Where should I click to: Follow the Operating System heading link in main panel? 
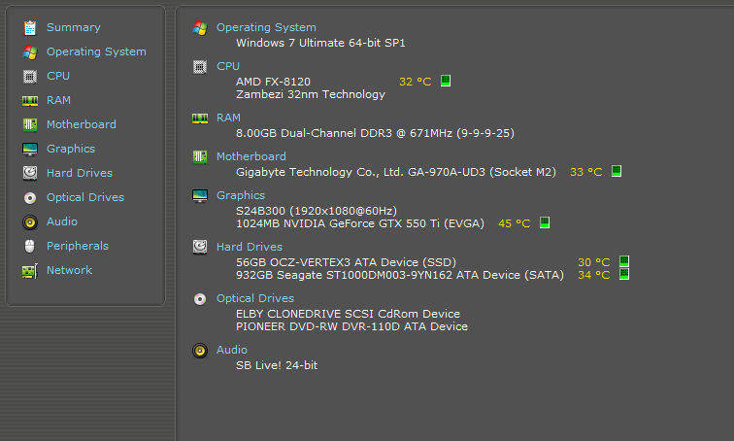tap(266, 27)
